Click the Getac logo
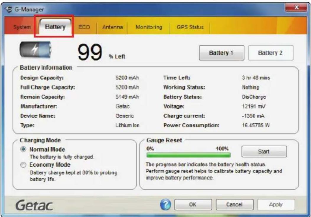The height and width of the screenshot is (217, 311). point(34,205)
